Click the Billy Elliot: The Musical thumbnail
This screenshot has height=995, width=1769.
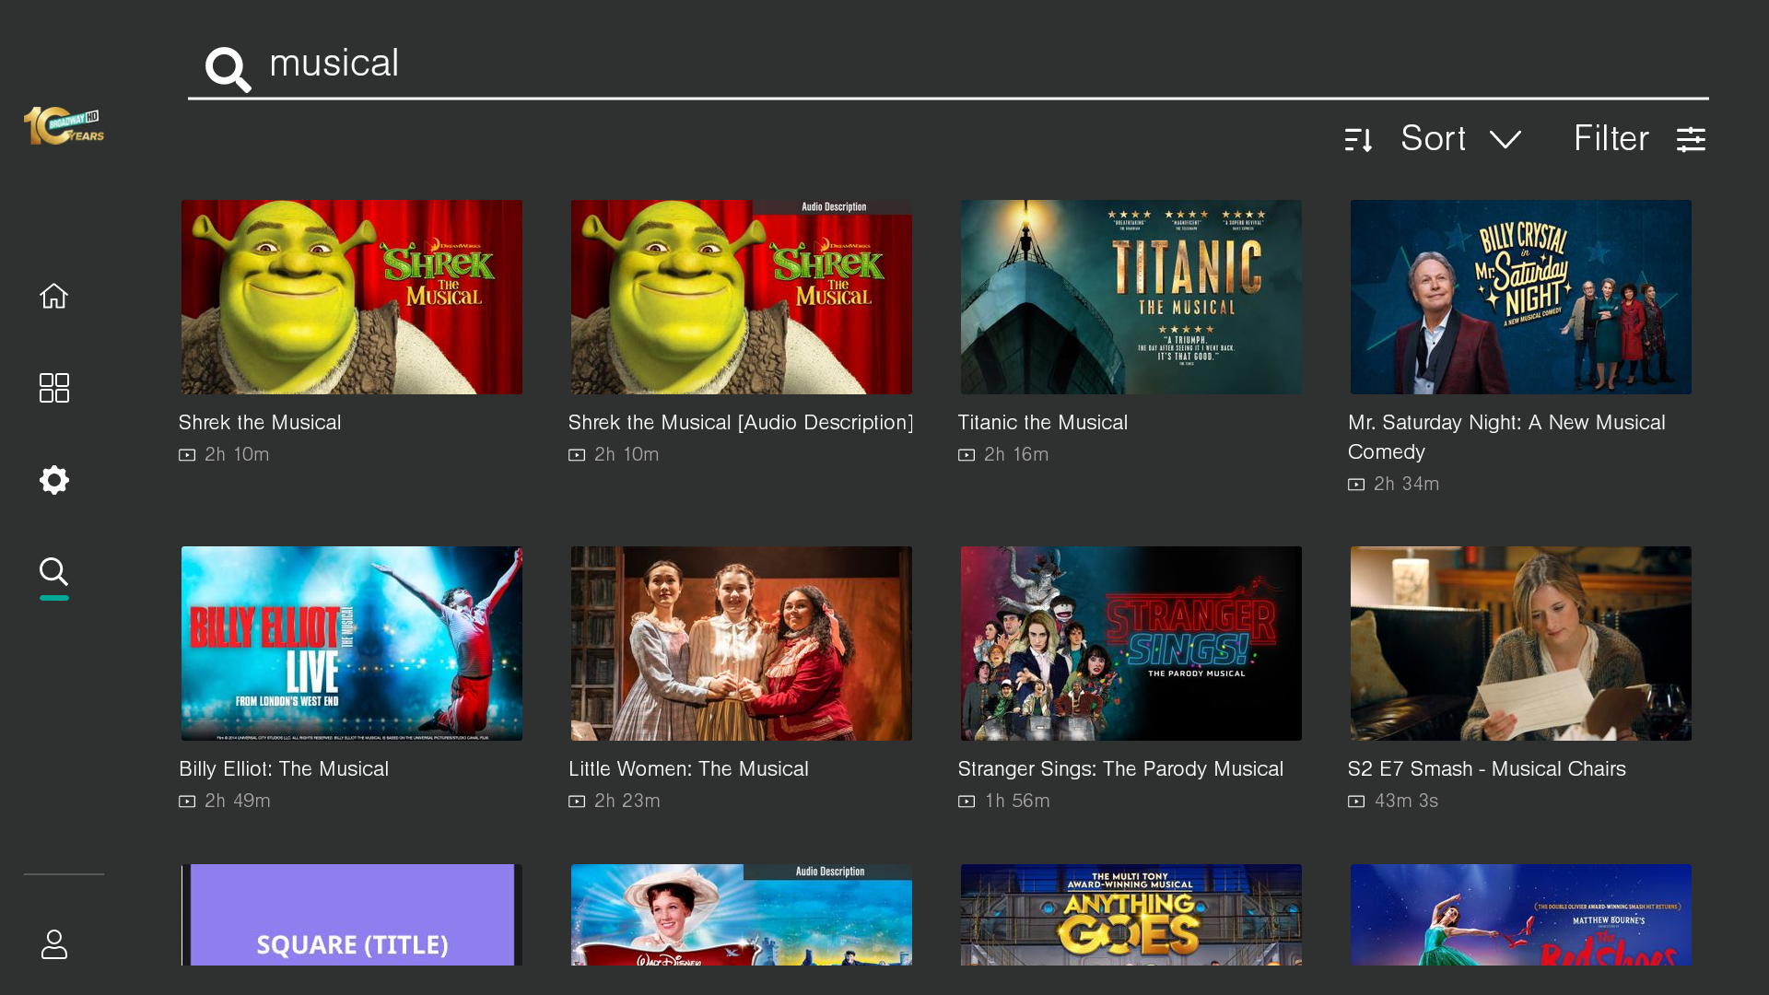click(351, 643)
